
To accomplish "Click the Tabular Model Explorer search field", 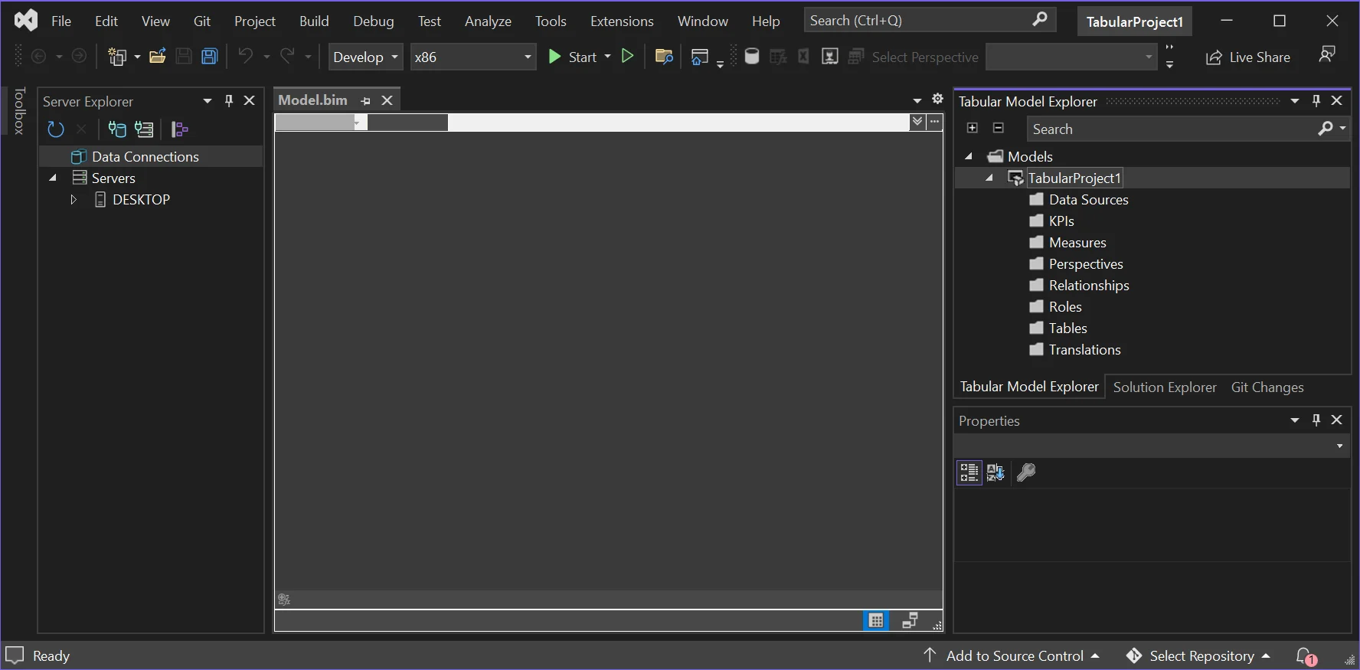I will tap(1170, 129).
